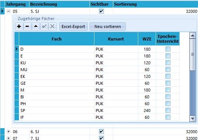Click the WZE column header
The height and width of the screenshot is (140, 198).
(x=147, y=39)
